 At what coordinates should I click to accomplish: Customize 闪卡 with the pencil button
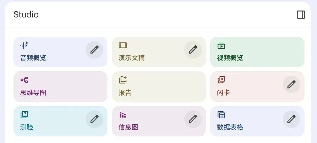tap(291, 84)
